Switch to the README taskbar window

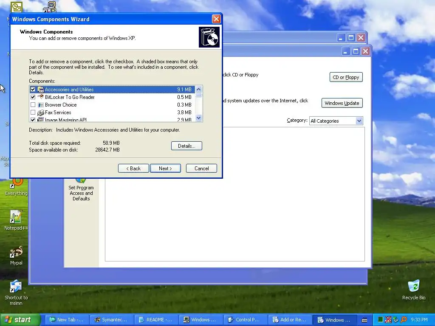(x=156, y=320)
